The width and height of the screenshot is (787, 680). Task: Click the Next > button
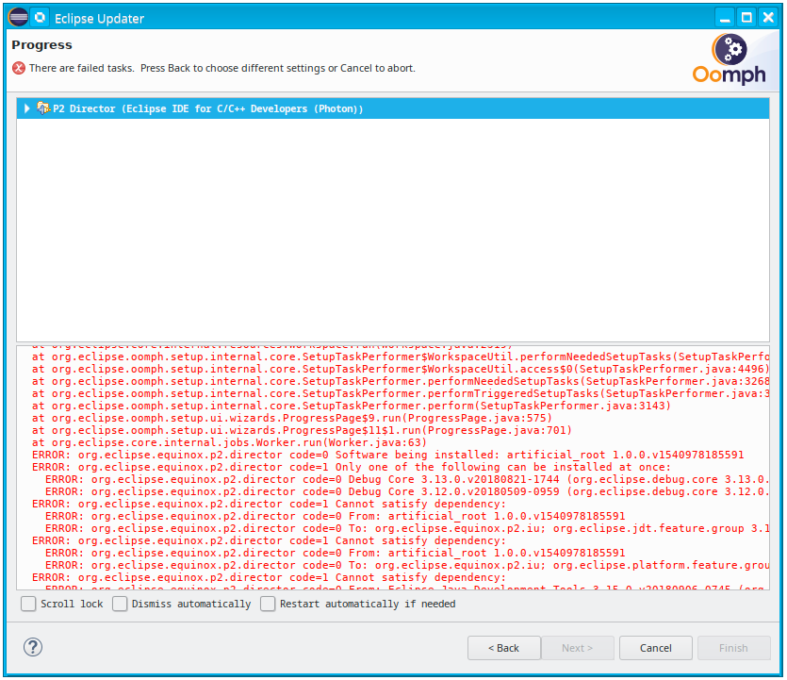click(x=577, y=648)
